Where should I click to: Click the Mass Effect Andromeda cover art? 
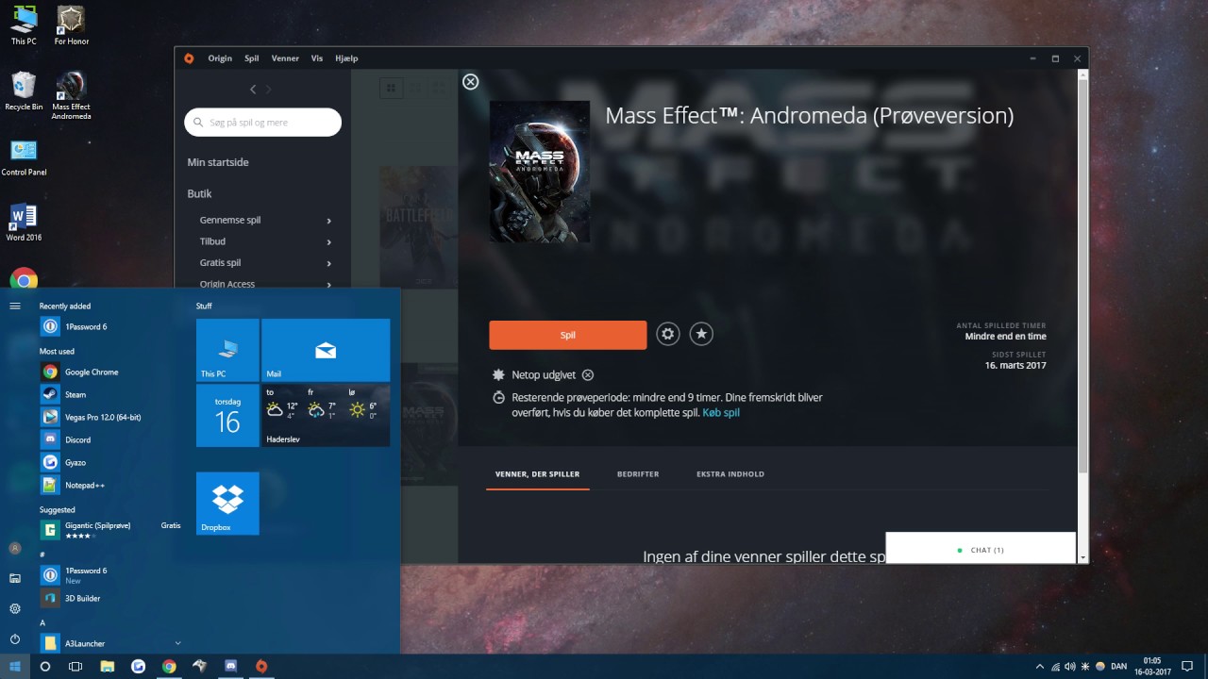click(x=540, y=172)
